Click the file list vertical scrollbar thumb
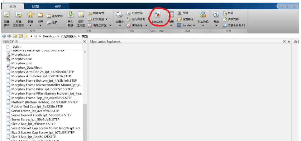 click(85, 122)
